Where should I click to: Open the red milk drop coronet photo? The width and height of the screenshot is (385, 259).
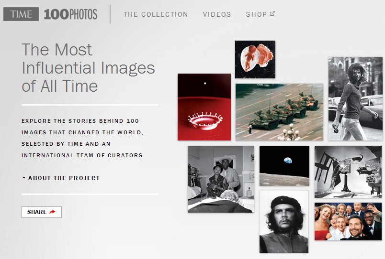204,107
